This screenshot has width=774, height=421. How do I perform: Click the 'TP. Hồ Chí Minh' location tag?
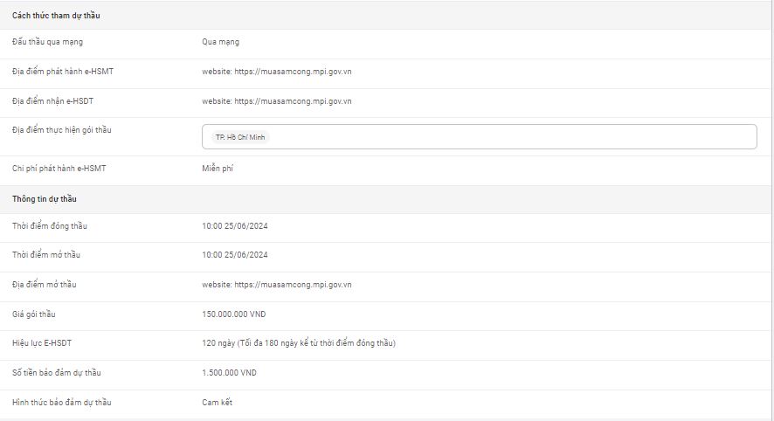240,137
